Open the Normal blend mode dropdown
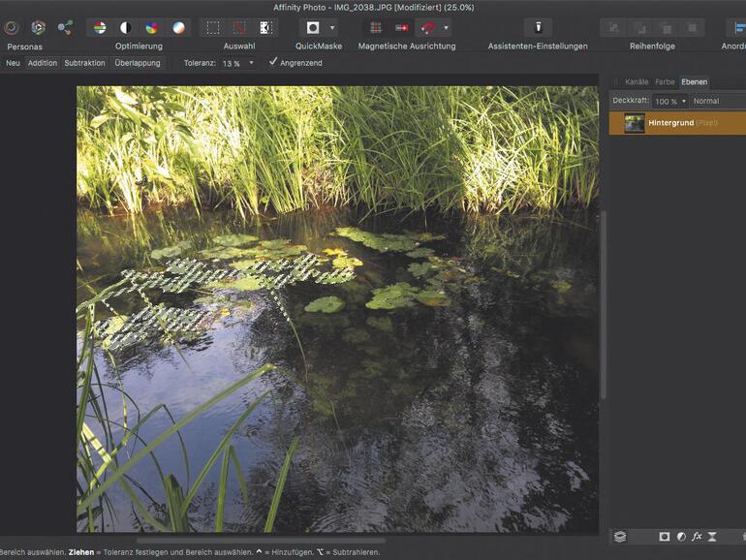Screen dimensions: 746x560 [x=719, y=101]
